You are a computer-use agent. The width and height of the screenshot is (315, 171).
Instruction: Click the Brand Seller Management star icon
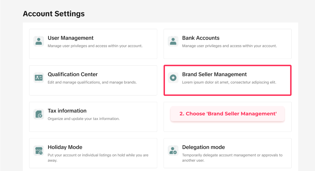click(173, 78)
